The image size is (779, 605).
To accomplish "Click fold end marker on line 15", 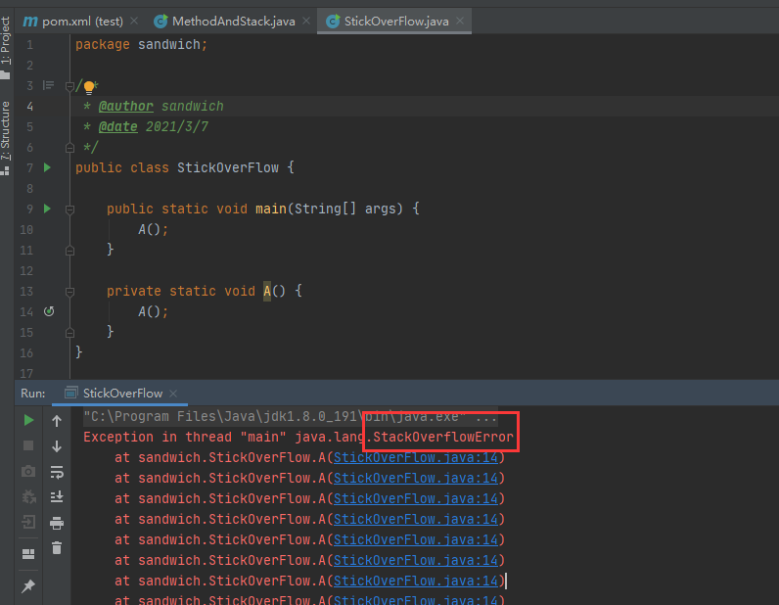I will pos(69,332).
